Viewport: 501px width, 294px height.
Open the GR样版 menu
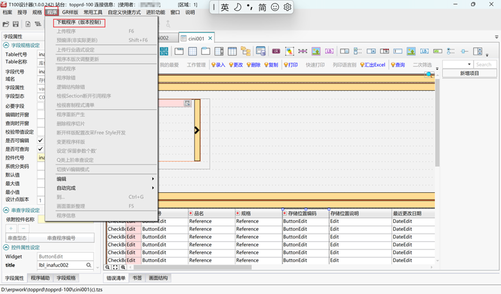[x=70, y=12]
